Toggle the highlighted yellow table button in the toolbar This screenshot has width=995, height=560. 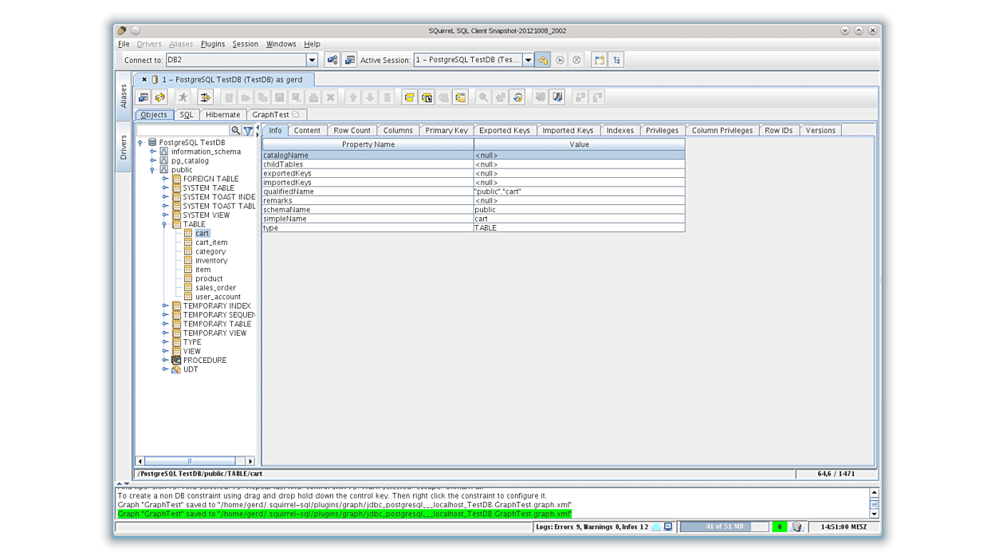(x=410, y=97)
